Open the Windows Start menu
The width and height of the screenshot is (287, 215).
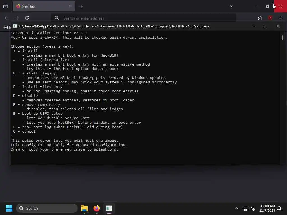pos(9,208)
